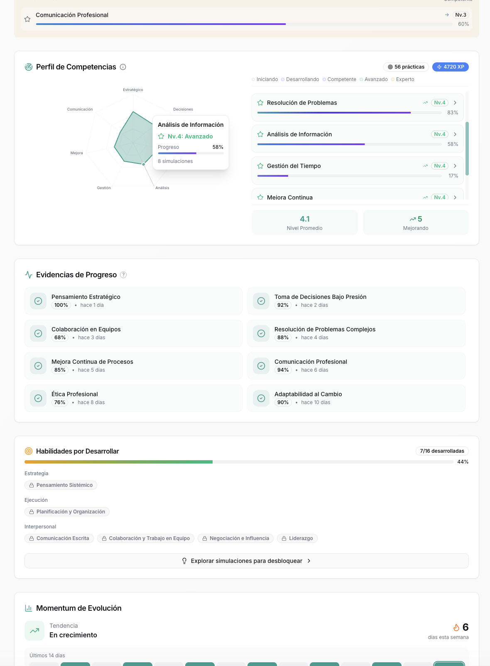Expand Análisis de Información with its chevron
The image size is (490, 666).
pos(455,134)
